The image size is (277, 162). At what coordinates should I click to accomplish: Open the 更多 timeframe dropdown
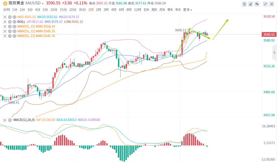point(187,10)
